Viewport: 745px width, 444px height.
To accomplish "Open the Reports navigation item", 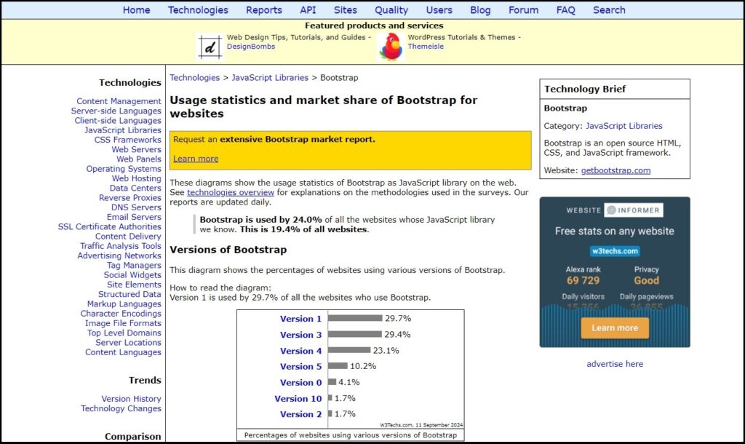I will (263, 10).
